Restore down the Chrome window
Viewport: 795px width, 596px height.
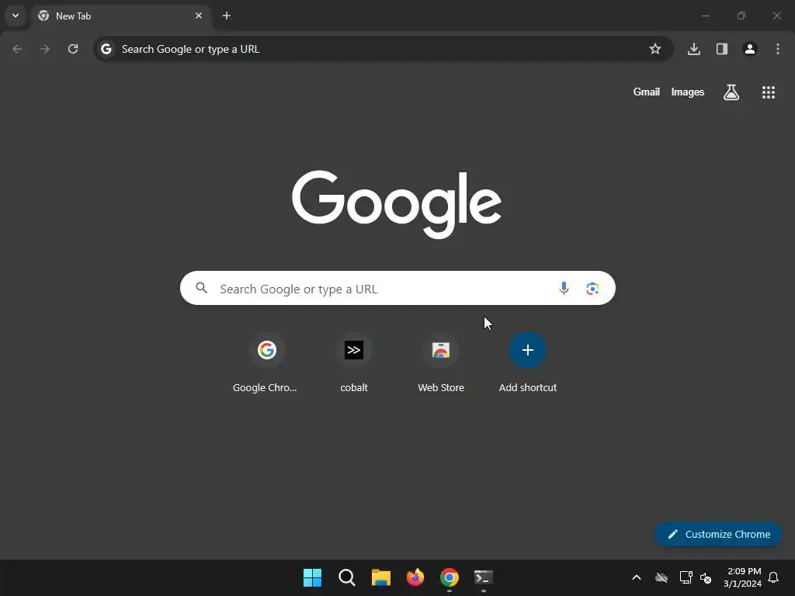tap(741, 16)
